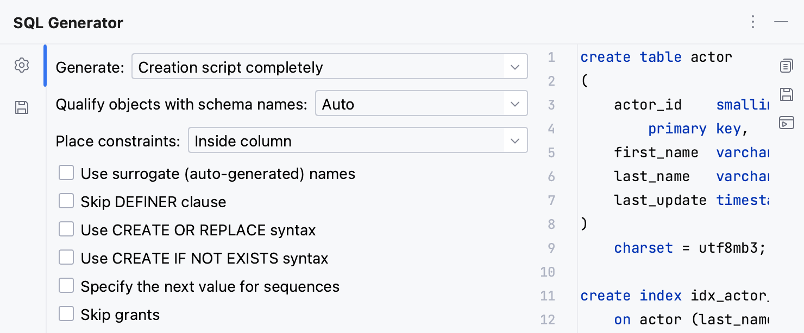Click line number 1 in the gutter

[551, 57]
